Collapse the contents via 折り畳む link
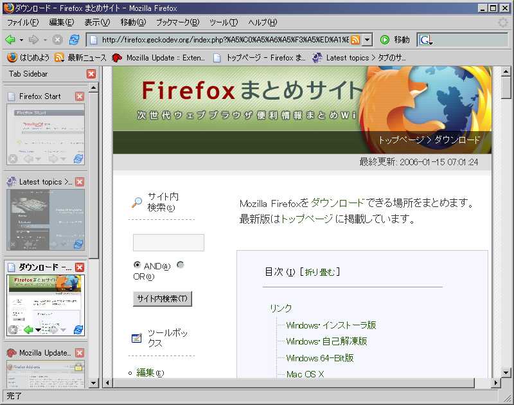 pos(319,272)
